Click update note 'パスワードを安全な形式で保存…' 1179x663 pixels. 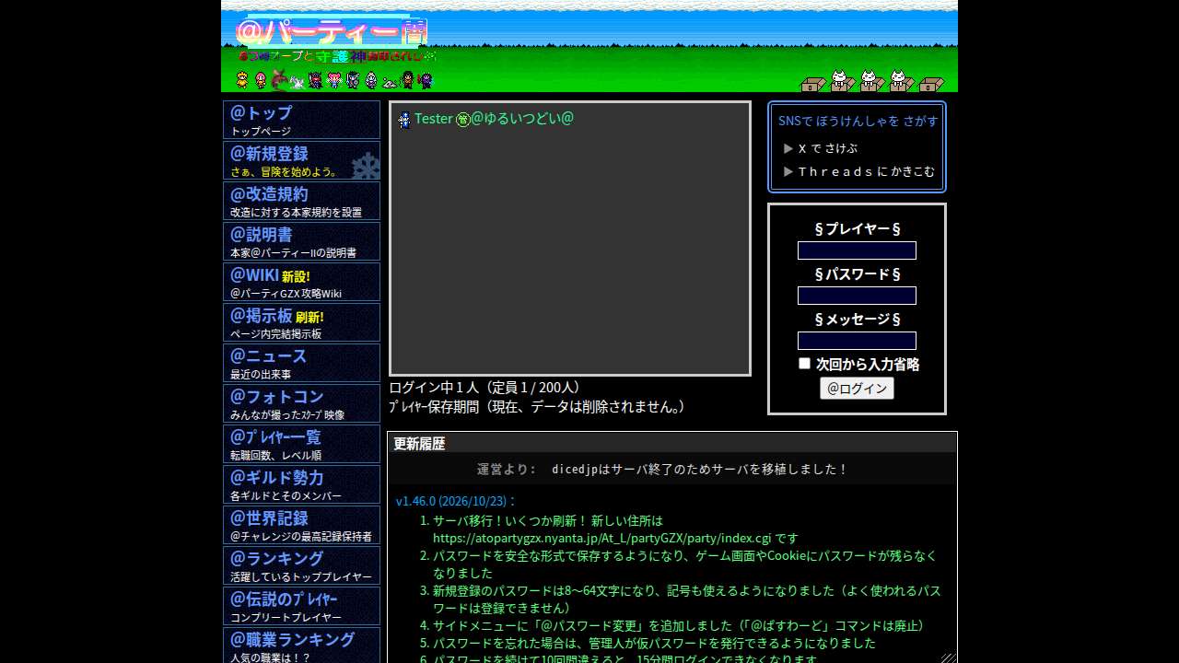point(685,564)
